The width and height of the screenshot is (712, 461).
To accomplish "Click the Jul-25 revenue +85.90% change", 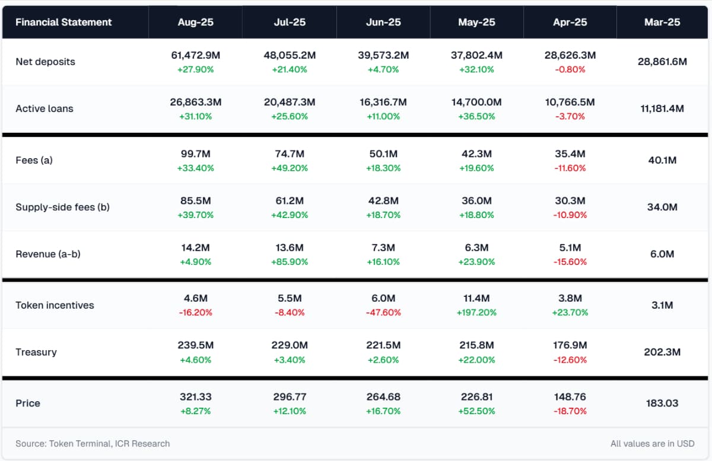I will tap(290, 261).
